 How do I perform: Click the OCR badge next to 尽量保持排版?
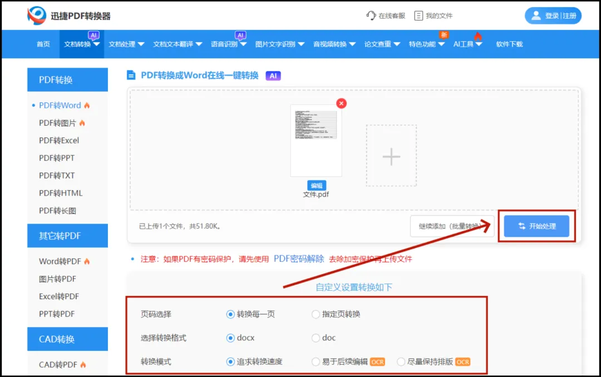click(462, 362)
